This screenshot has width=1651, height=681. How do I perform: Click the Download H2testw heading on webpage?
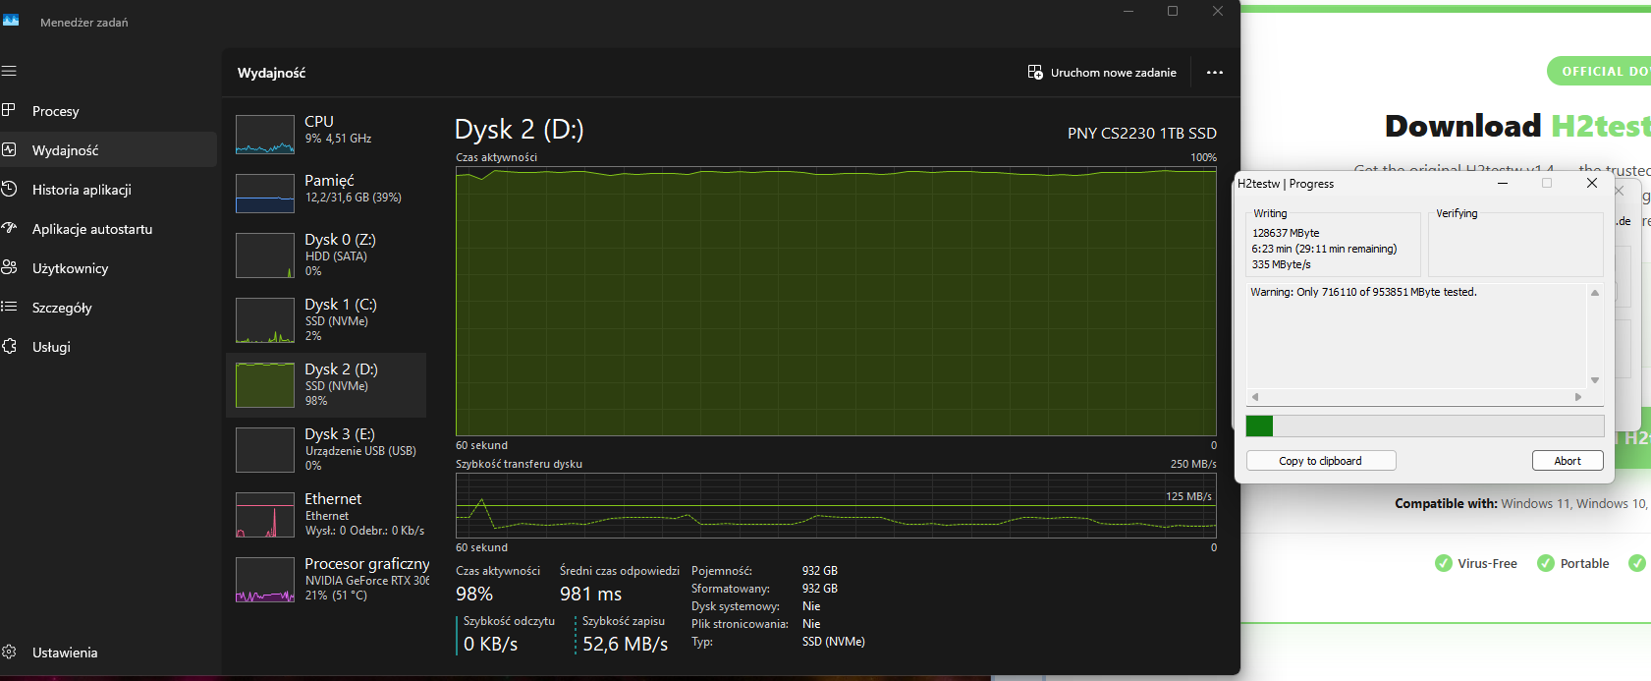point(1517,126)
